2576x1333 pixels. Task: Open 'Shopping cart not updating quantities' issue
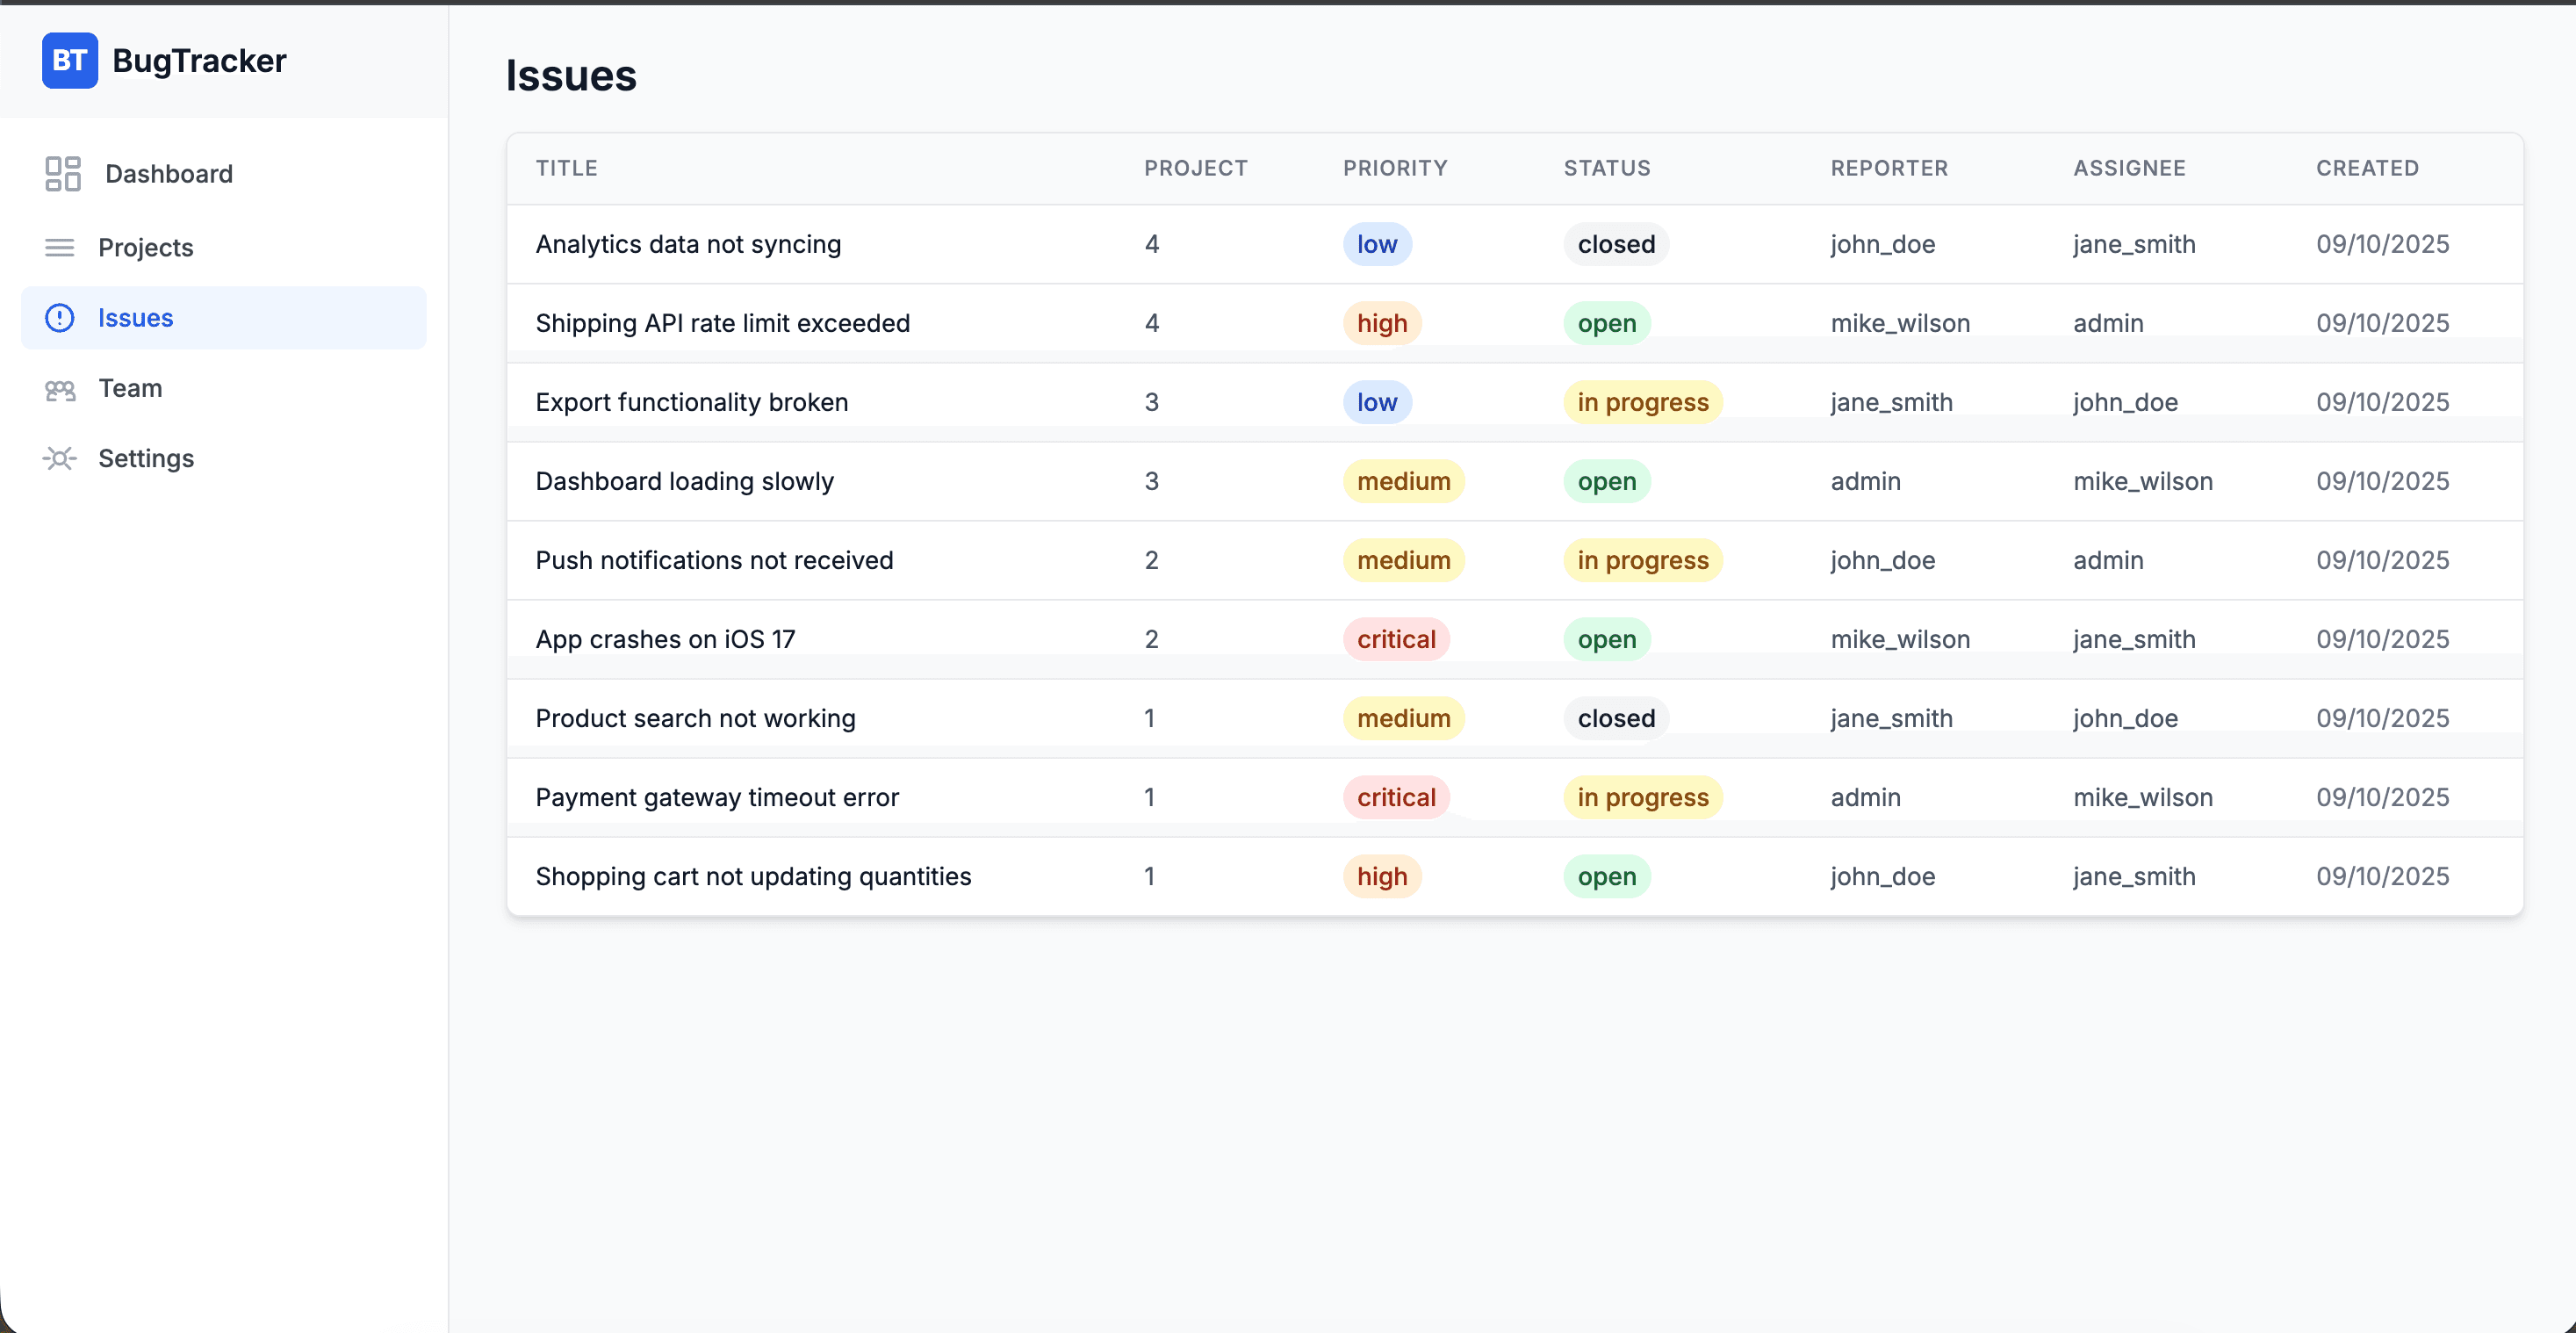tap(753, 876)
